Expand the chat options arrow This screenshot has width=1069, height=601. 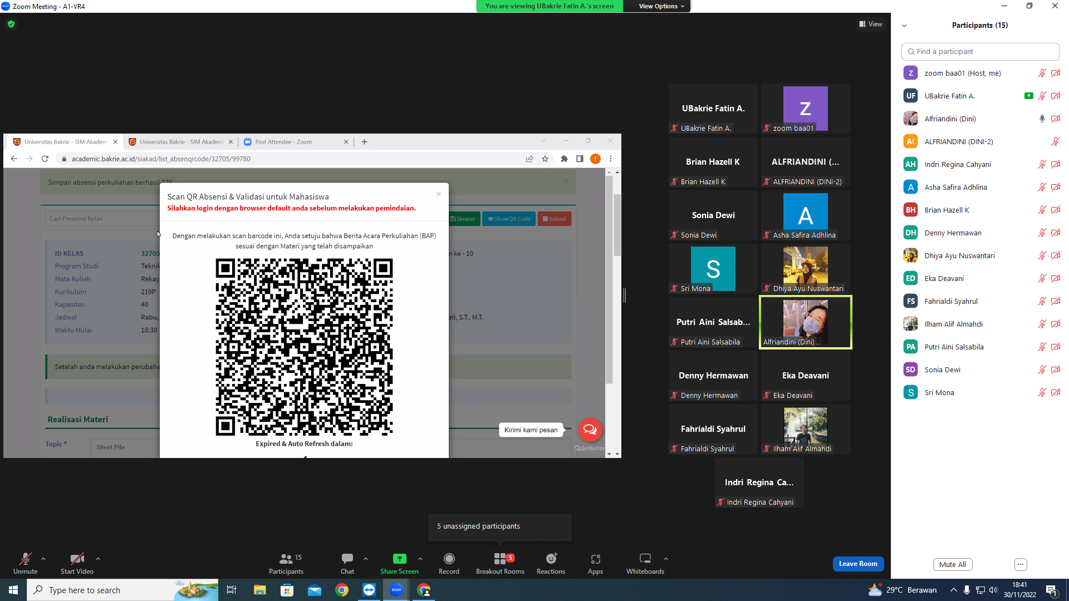[366, 559]
